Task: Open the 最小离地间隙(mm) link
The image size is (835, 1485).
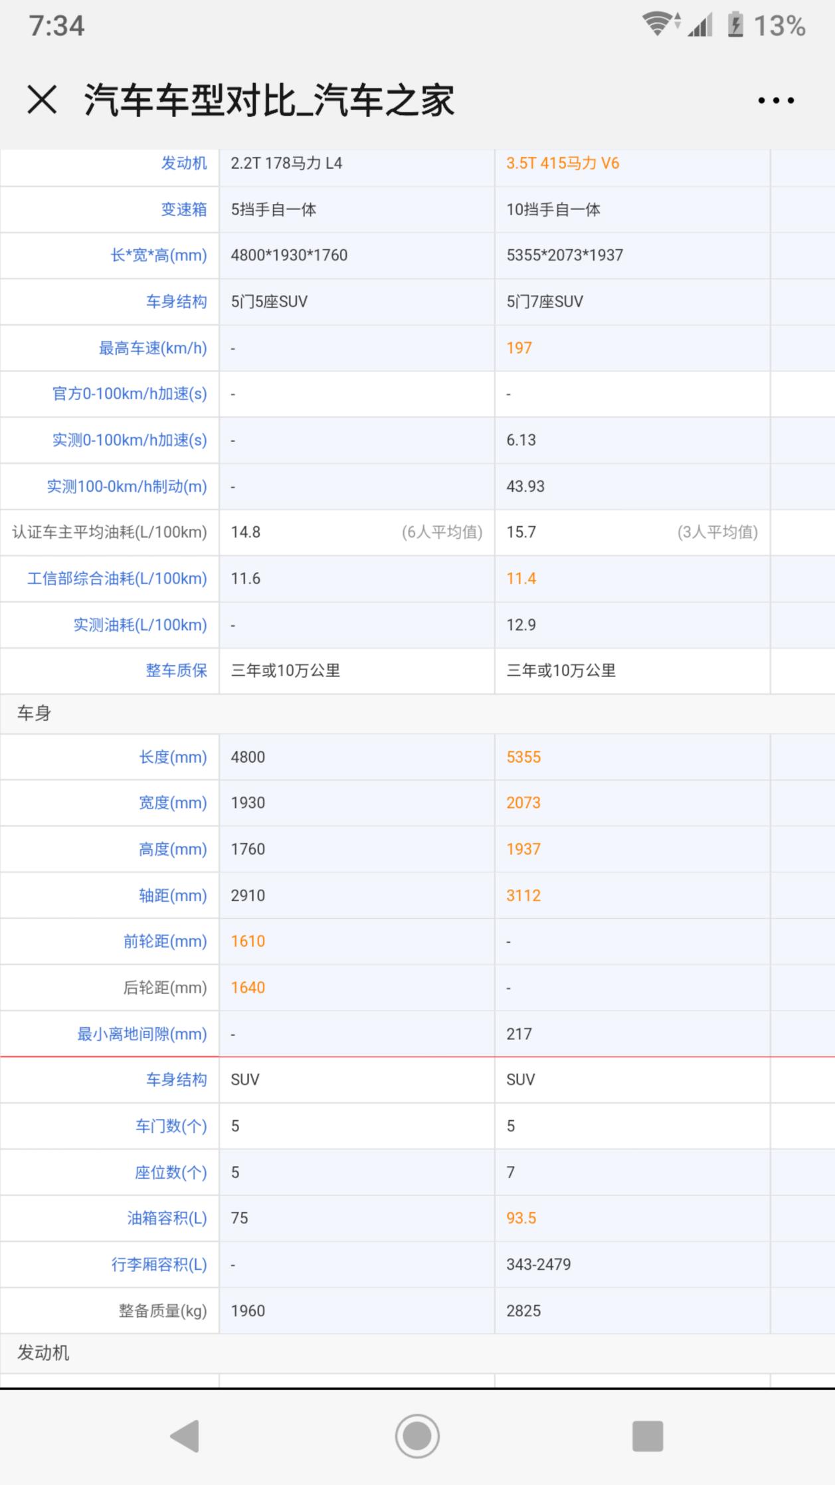Action: click(x=142, y=1035)
